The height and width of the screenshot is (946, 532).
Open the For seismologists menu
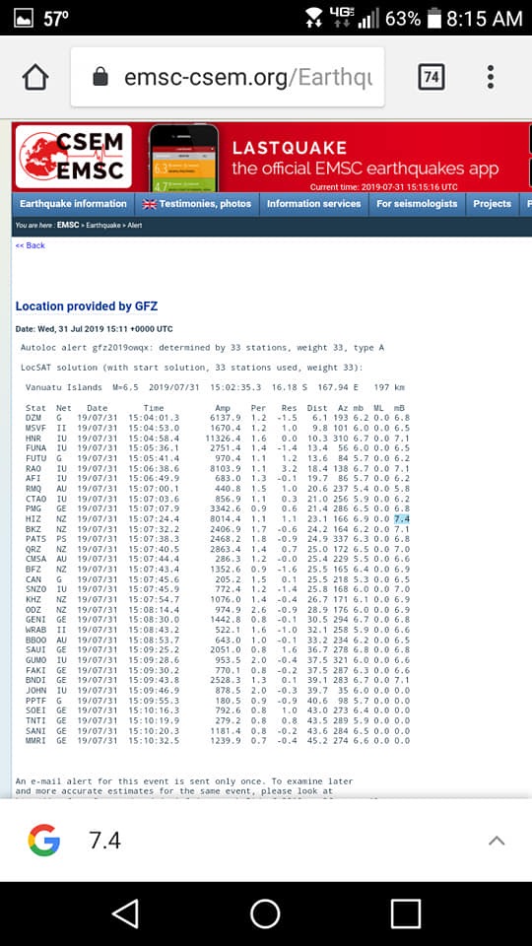coord(417,204)
